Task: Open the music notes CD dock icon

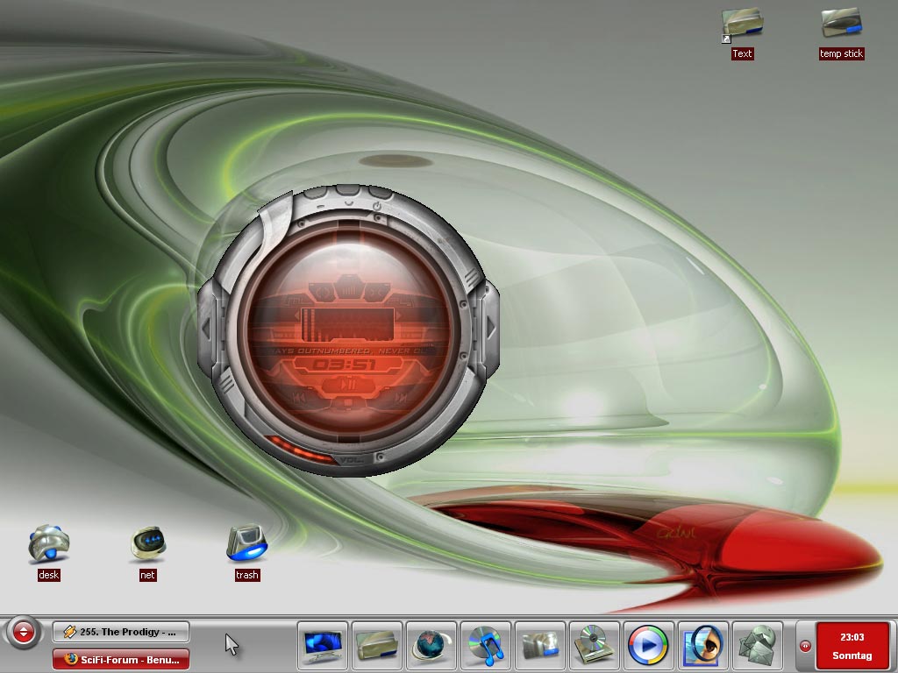Action: pyautogui.click(x=486, y=646)
